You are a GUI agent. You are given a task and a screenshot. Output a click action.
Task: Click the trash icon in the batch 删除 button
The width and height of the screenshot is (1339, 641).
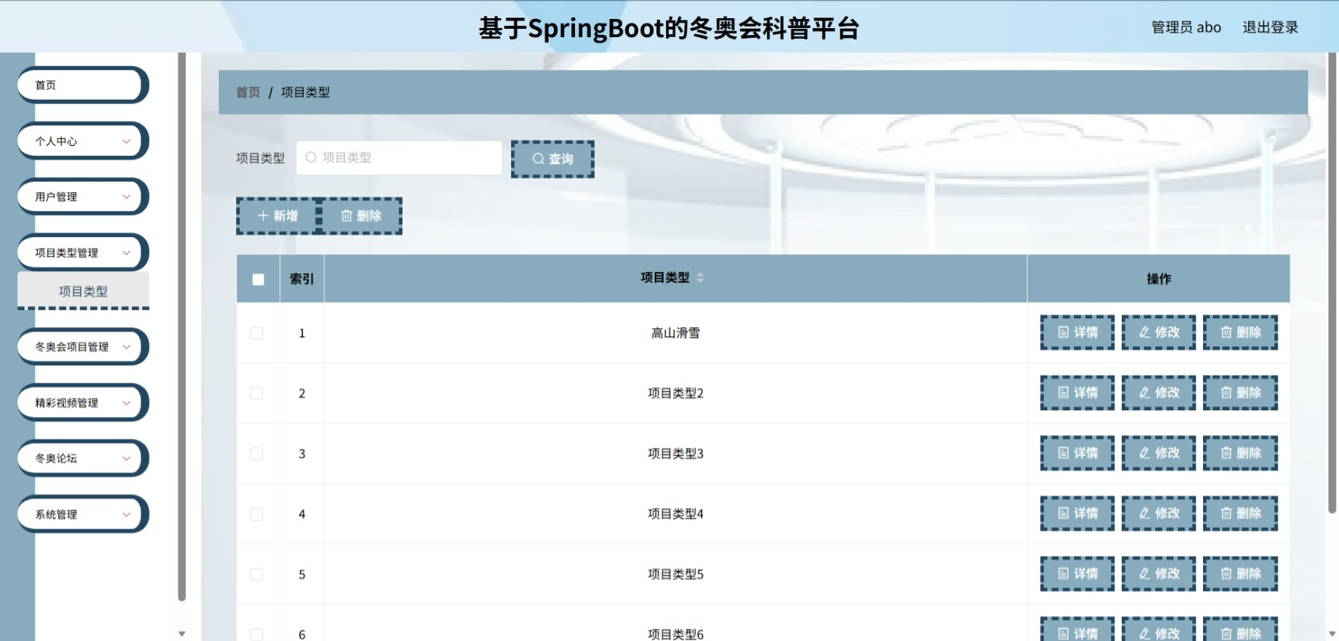coord(346,216)
